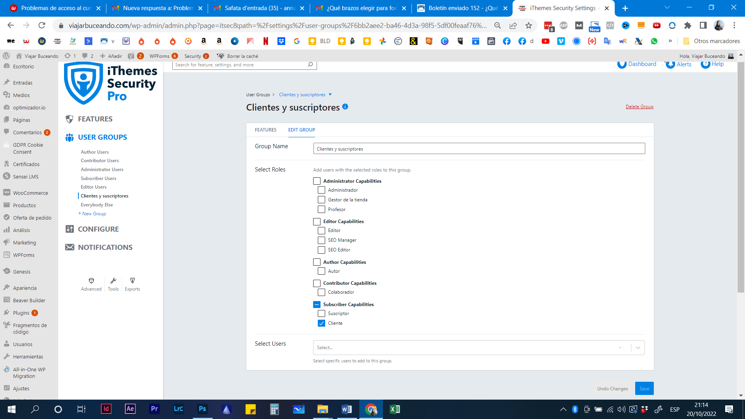Click the Delete Group link
The width and height of the screenshot is (745, 419).
(x=639, y=107)
